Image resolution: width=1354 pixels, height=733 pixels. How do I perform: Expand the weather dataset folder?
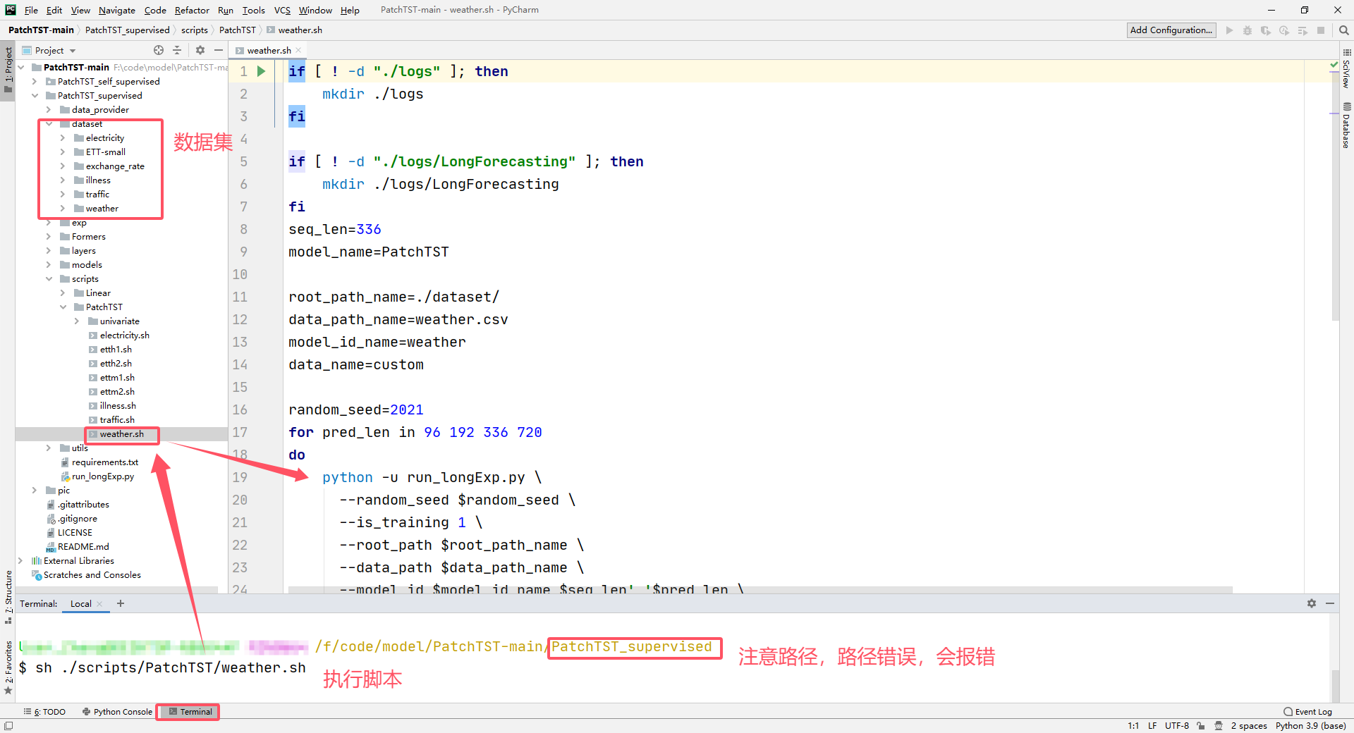63,208
